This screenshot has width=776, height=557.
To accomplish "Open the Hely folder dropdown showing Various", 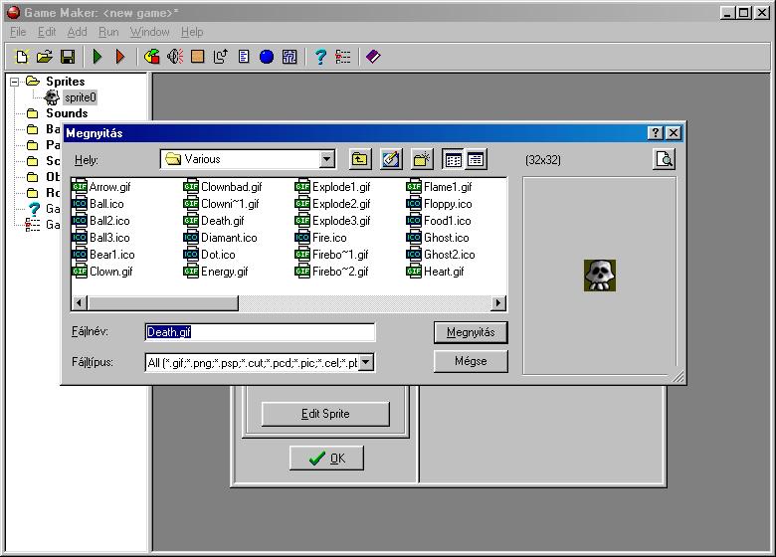I will 327,159.
